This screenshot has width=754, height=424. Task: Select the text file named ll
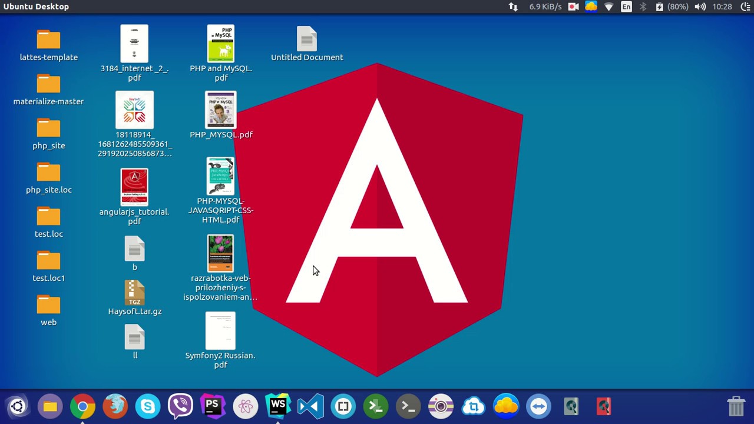[134, 342]
